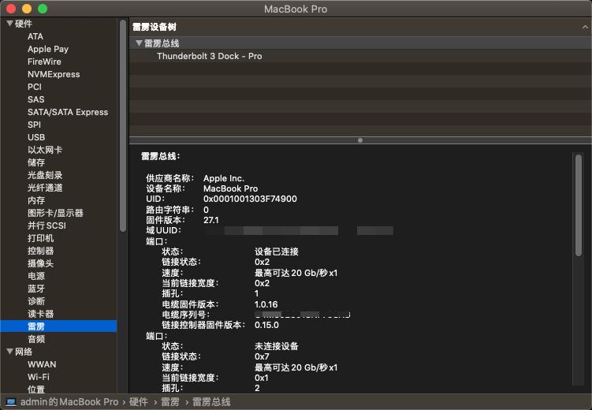Screen dimensions: 592x410
Task: Open 蓝牙 category
Action: (x=36, y=289)
